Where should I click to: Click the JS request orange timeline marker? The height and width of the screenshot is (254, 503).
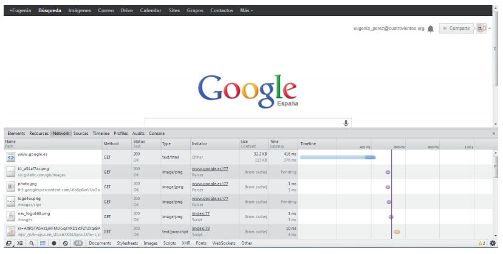(x=397, y=232)
